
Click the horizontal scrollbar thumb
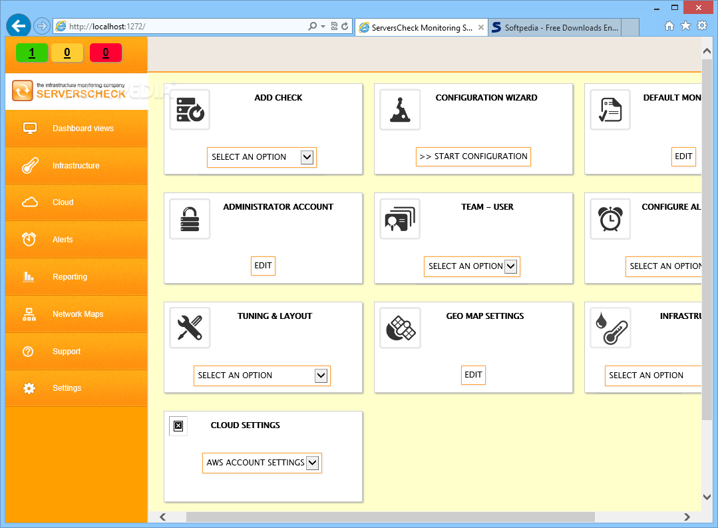coord(390,517)
